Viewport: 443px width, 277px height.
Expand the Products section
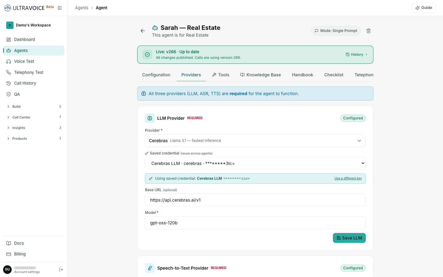34,138
